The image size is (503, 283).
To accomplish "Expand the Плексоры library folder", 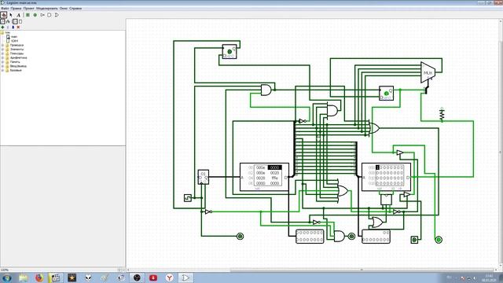I will [2, 53].
